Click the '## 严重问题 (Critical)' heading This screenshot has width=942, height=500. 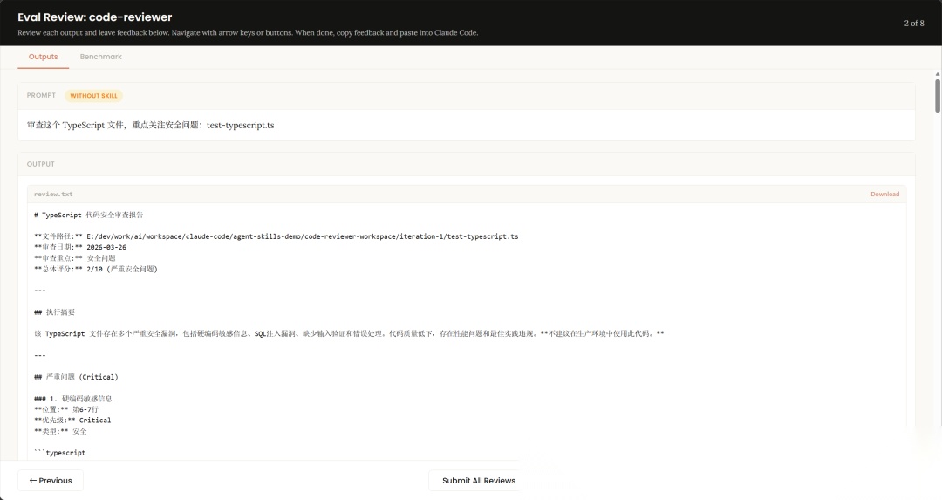pos(76,377)
